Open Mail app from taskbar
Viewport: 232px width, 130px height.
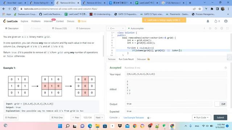pos(127,126)
